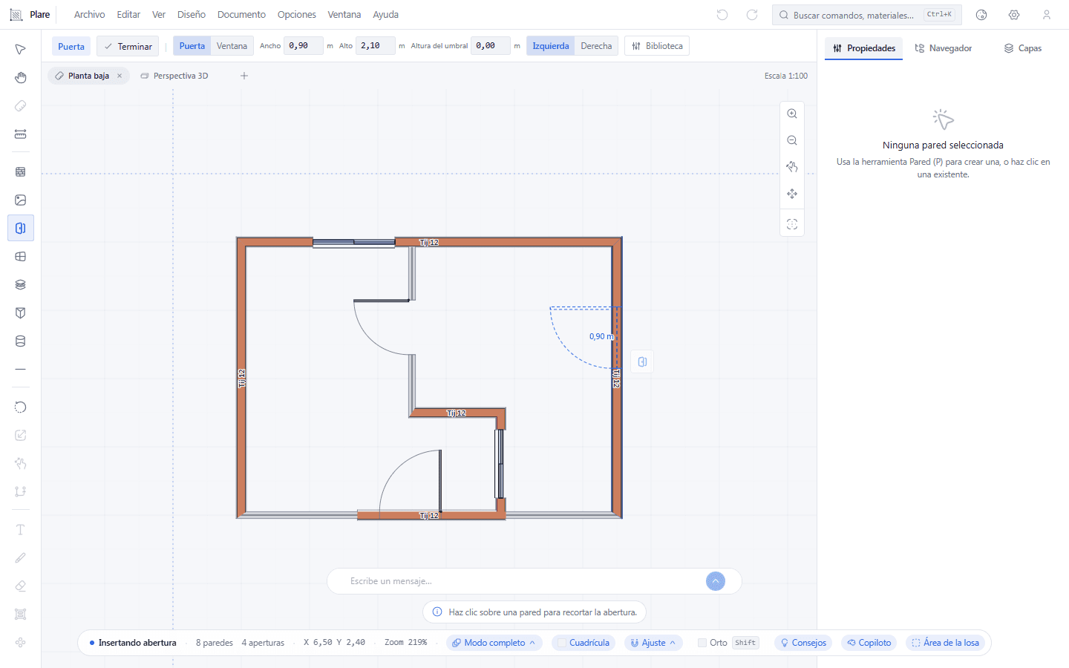The width and height of the screenshot is (1069, 668).
Task: Open the Copiloto assistant
Action: tap(869, 643)
